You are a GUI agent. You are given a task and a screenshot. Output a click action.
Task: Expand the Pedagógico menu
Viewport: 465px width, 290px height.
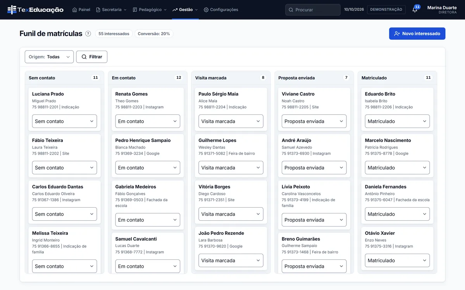pos(150,10)
